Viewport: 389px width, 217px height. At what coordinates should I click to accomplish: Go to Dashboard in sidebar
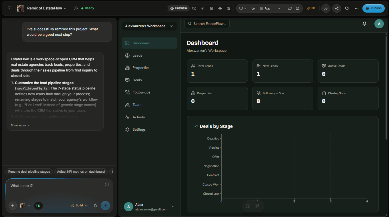pyautogui.click(x=149, y=43)
